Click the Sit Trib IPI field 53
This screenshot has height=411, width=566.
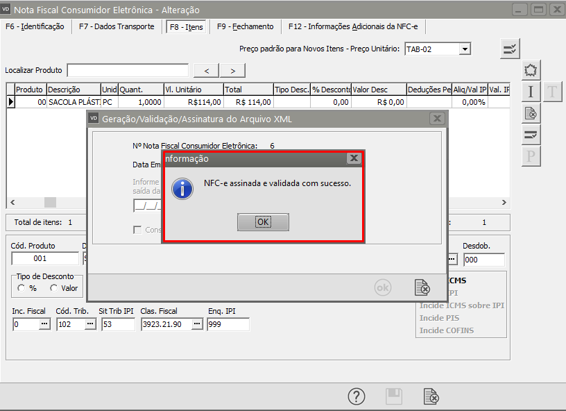tap(119, 324)
